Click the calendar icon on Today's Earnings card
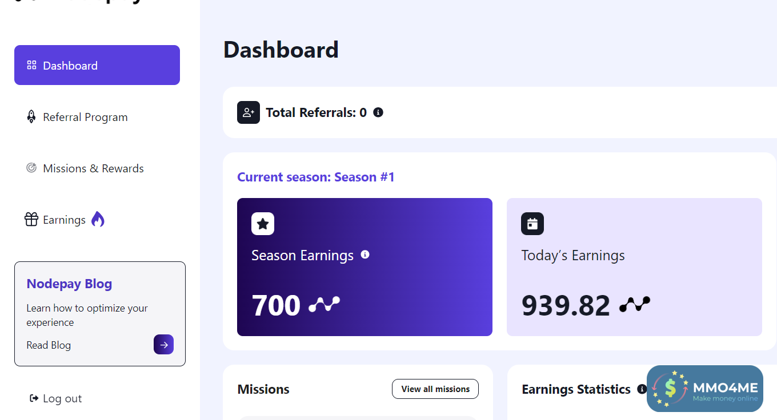Viewport: 777px width, 420px height. pyautogui.click(x=532, y=224)
